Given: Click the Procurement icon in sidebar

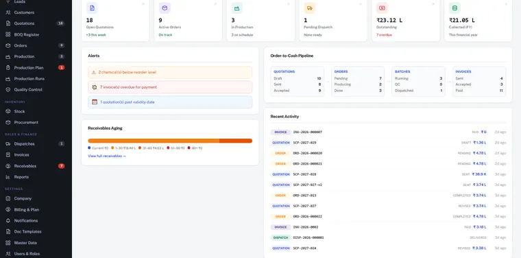Looking at the screenshot, I should tap(8, 122).
